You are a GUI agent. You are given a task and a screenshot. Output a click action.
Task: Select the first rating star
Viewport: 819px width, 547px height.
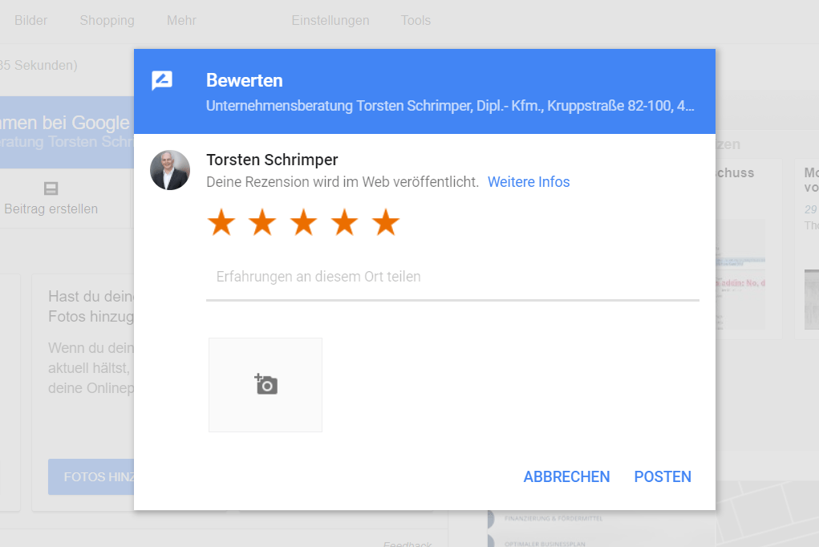point(221,222)
